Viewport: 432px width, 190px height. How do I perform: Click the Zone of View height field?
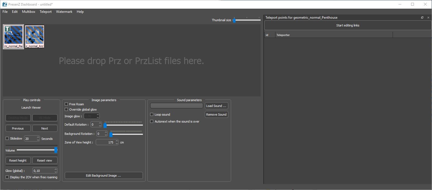pyautogui.click(x=107, y=142)
